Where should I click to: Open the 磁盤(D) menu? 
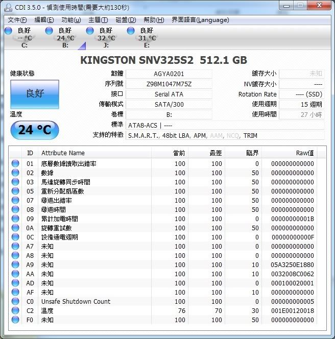126,20
